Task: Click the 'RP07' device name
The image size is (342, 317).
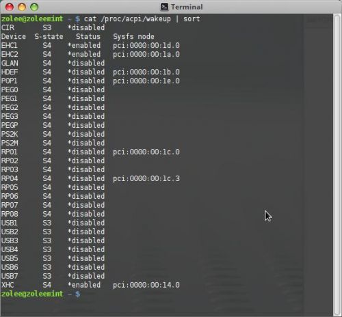Action: tap(10, 205)
